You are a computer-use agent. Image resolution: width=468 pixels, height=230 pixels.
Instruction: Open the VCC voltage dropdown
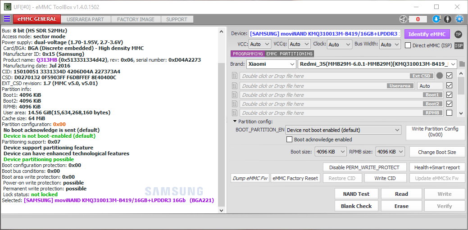tap(259, 44)
